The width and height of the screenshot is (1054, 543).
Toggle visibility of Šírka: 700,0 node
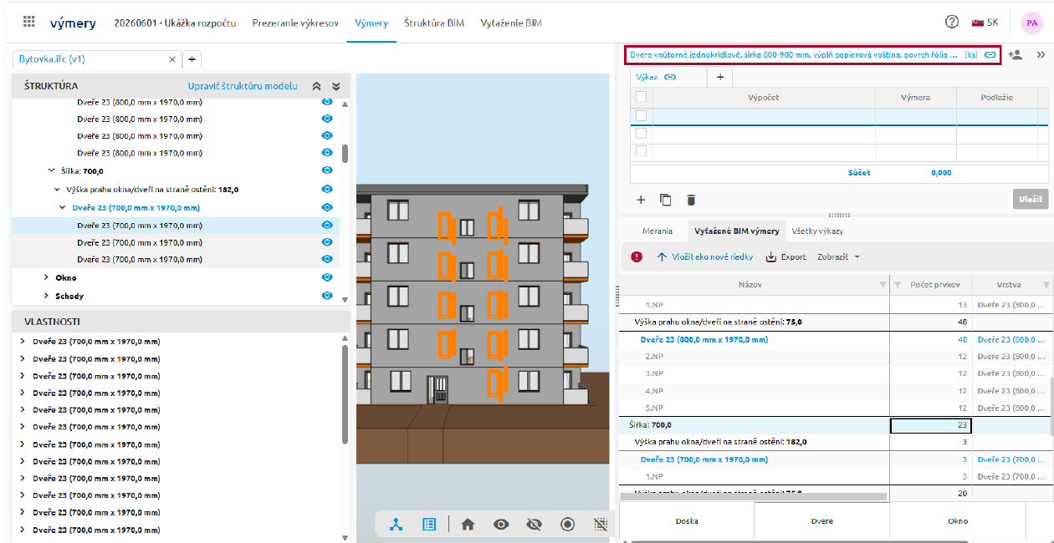tap(327, 170)
